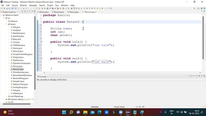This screenshot has width=206, height=116.
Task: Expand the JRE System Library node
Action: tap(4, 100)
